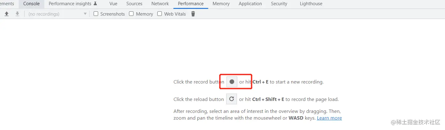The image size is (445, 130).
Task: Click the Performance insights flask icon
Action: coord(95,4)
